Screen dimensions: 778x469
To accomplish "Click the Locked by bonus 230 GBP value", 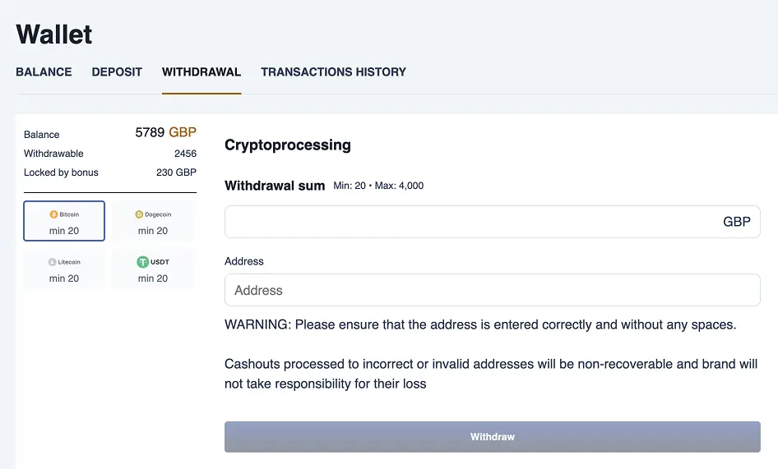I will point(176,172).
